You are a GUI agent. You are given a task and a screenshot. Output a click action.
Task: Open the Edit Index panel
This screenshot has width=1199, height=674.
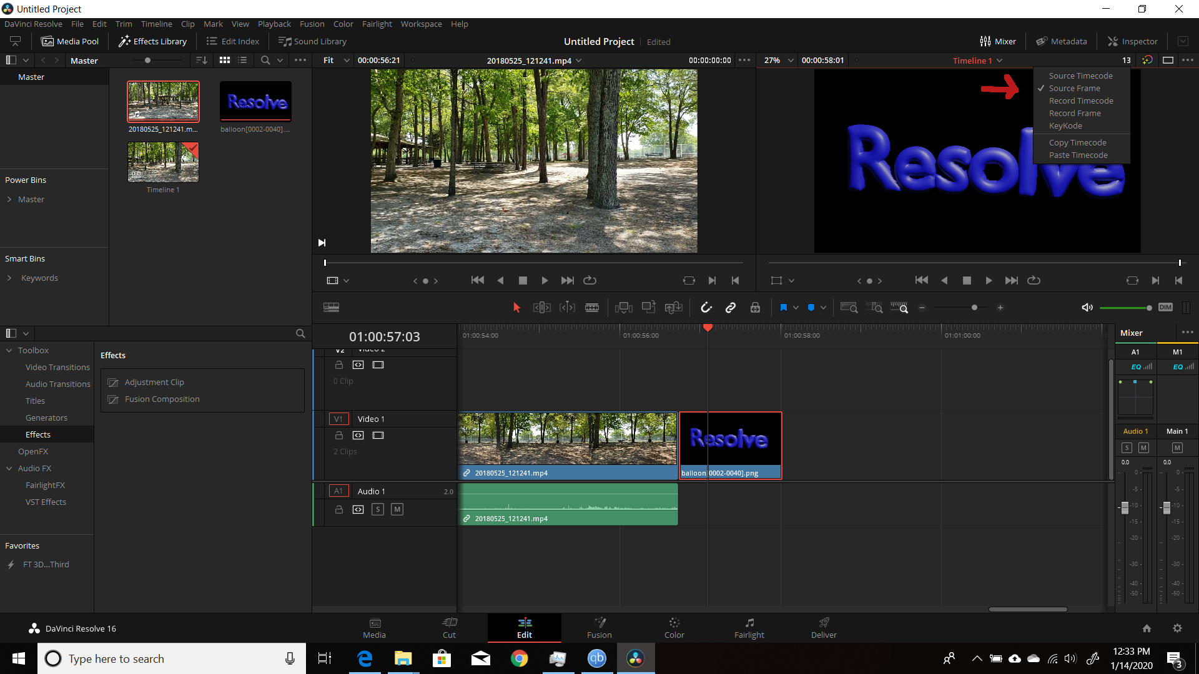[x=232, y=41]
